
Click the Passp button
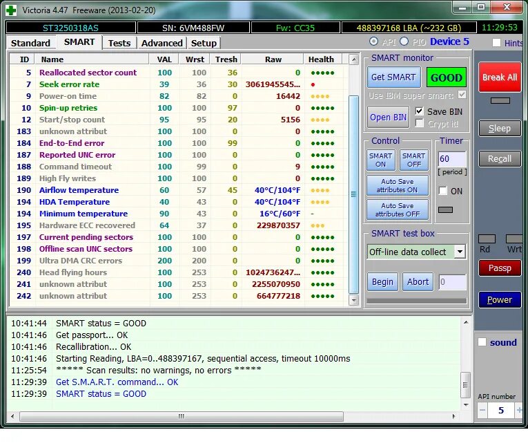pyautogui.click(x=500, y=268)
